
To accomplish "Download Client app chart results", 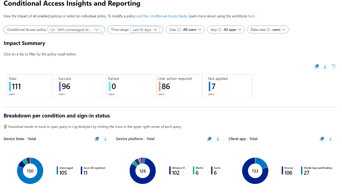I will [330, 139].
